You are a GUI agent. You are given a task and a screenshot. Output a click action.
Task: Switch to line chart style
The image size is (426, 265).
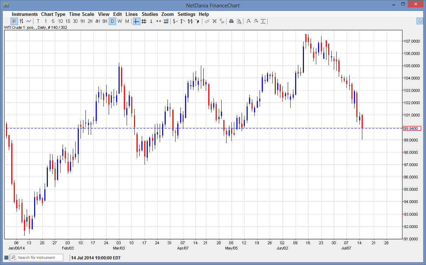(28, 21)
